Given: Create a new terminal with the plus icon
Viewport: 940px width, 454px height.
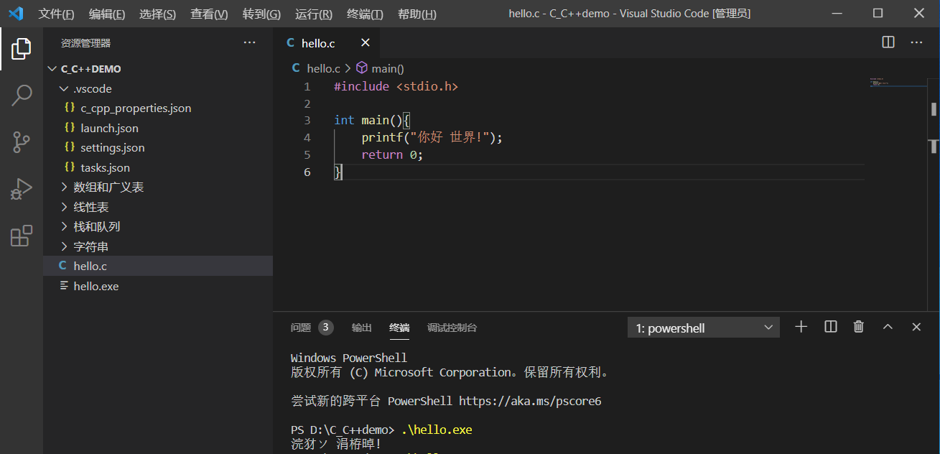Looking at the screenshot, I should pos(801,327).
